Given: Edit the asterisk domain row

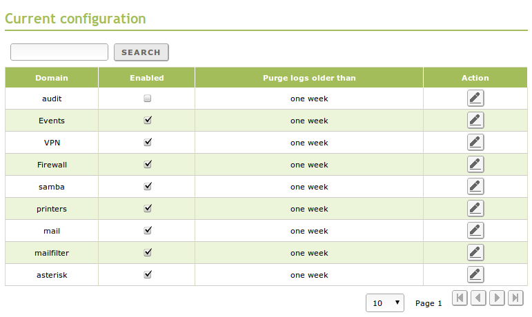Looking at the screenshot, I should 475,275.
